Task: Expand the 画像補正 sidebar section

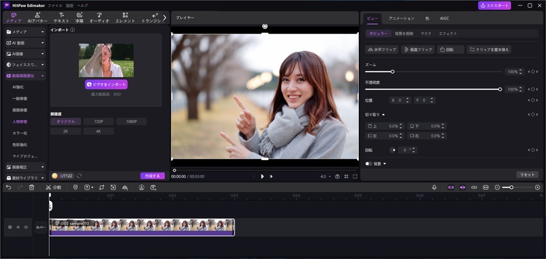Action: [25, 167]
